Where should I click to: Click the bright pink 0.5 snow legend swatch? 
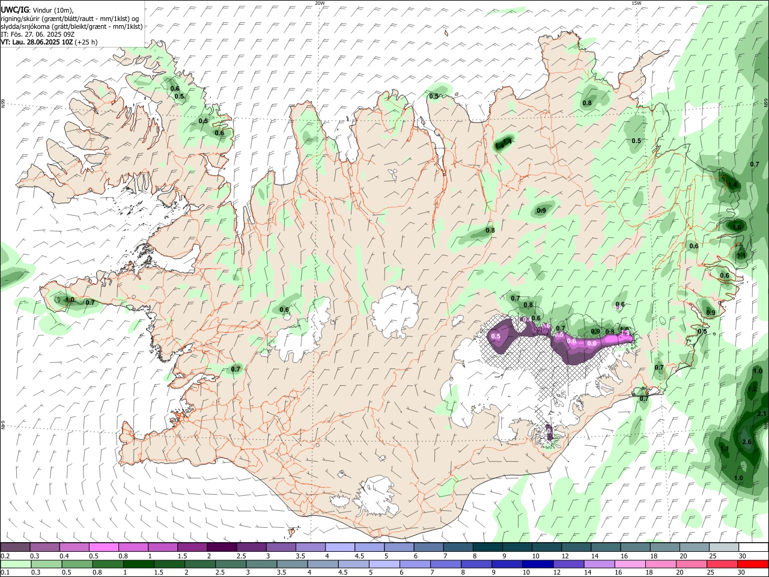pyautogui.click(x=103, y=547)
